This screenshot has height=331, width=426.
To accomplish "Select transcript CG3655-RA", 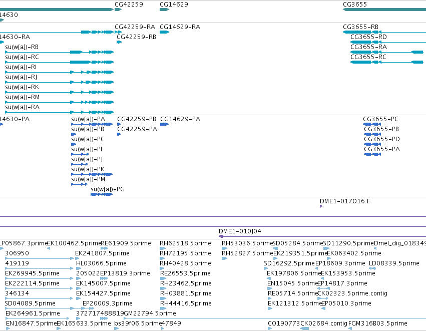I will click(x=368, y=47).
